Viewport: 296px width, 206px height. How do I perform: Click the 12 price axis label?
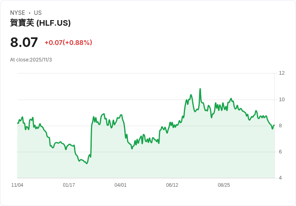tap(282, 73)
